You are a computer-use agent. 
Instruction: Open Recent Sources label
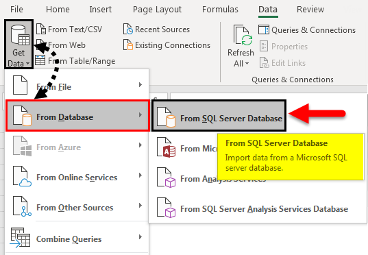[162, 29]
